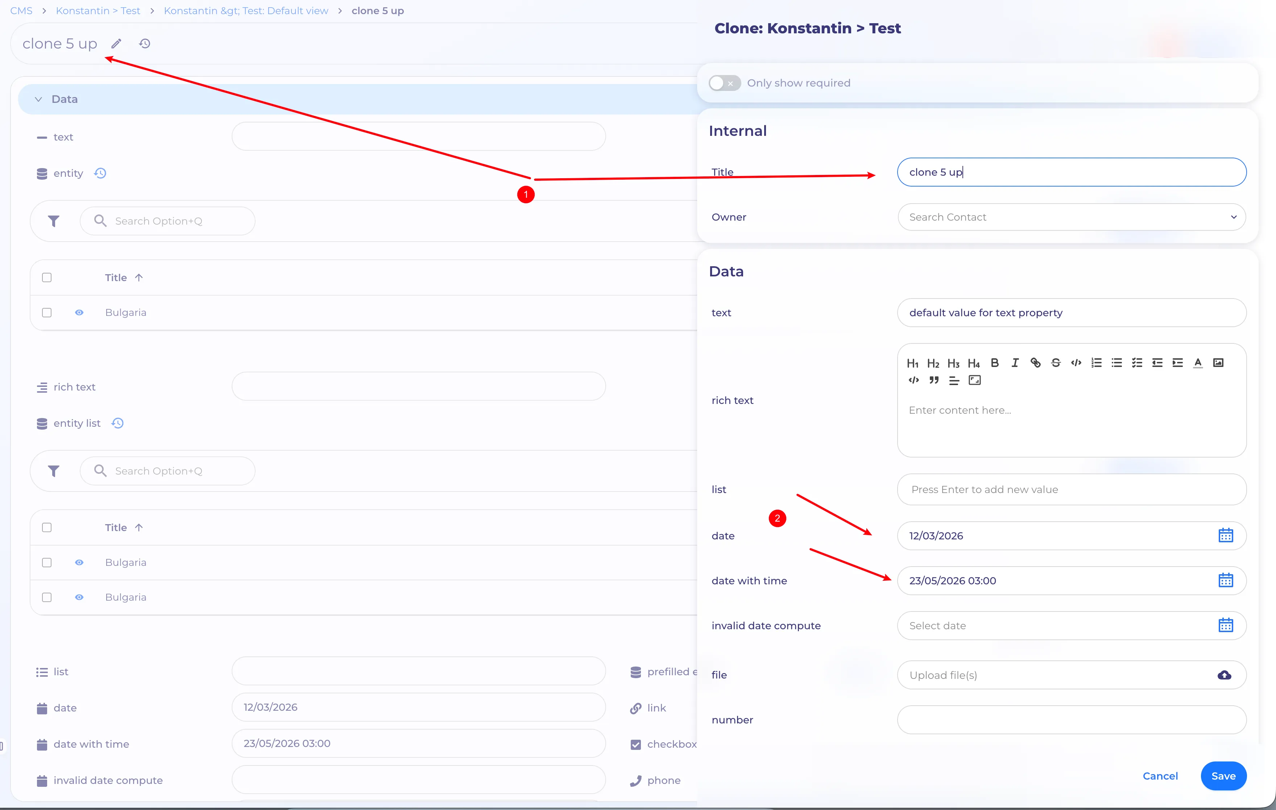Select all rows in the entity list table header
This screenshot has height=810, width=1276.
click(47, 527)
